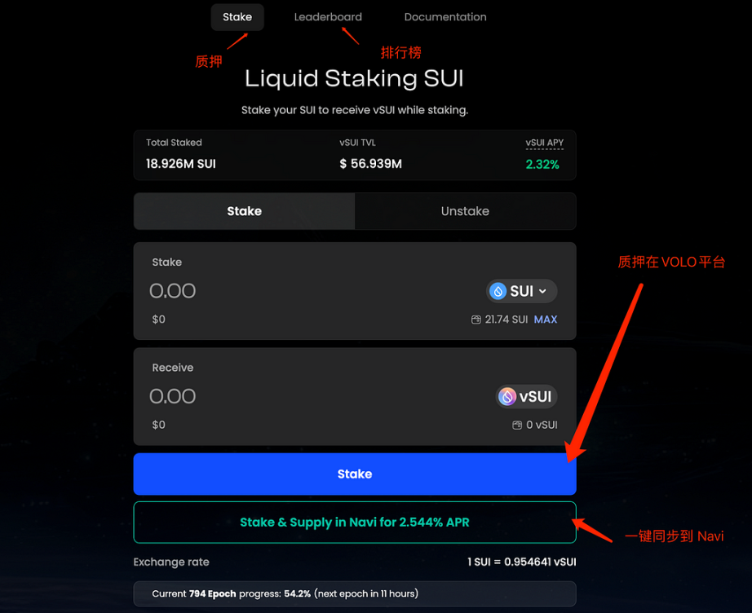Expand the SUI token chevron dropdown
This screenshot has width=752, height=613.
coord(542,291)
